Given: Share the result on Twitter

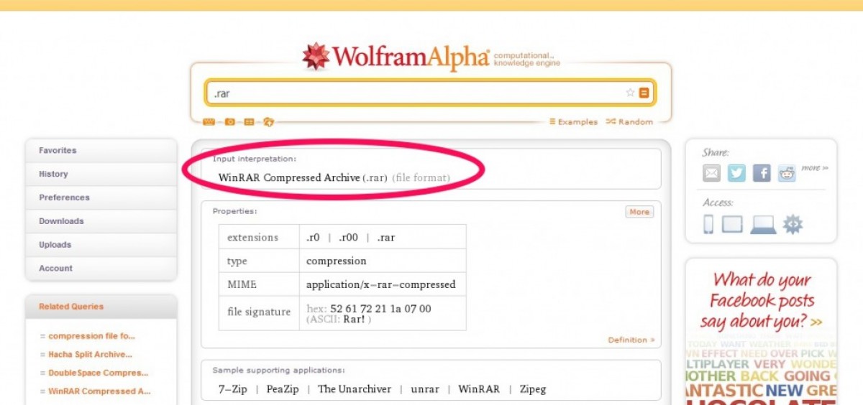Looking at the screenshot, I should click(736, 173).
